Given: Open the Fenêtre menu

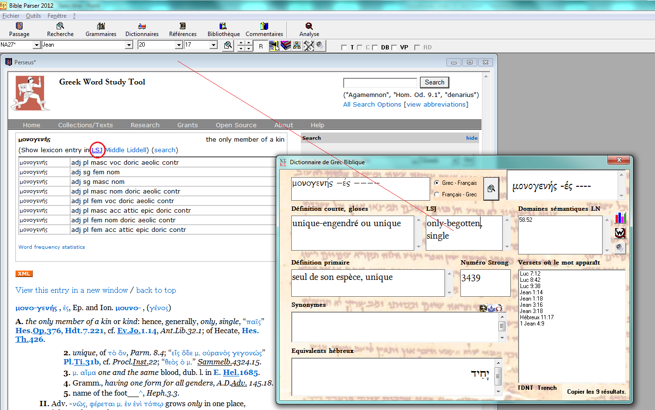Looking at the screenshot, I should coord(57,16).
